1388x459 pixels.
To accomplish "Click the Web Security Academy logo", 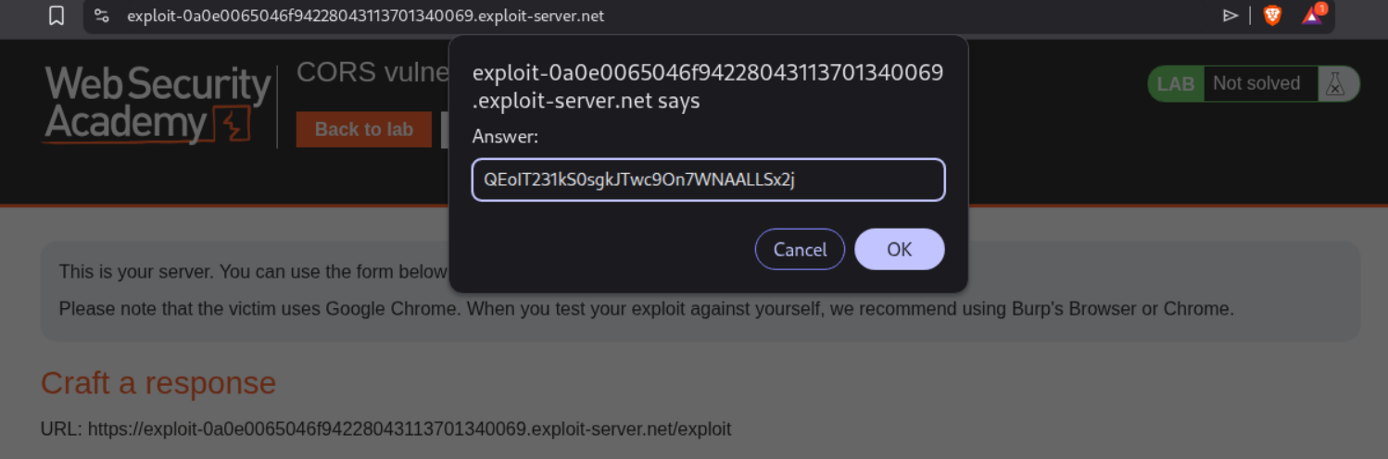I will [158, 105].
